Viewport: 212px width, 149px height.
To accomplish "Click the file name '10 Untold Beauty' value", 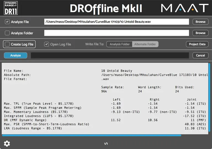I will click(x=117, y=71).
